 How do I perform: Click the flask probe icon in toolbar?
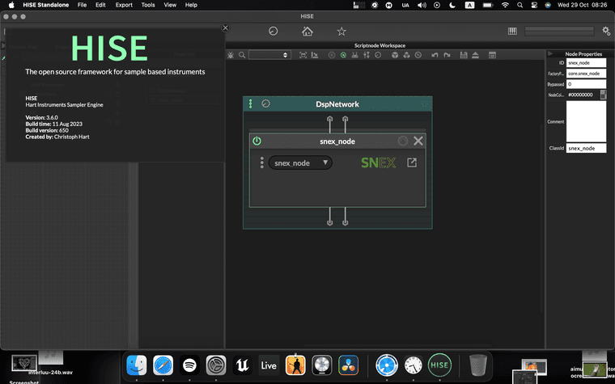pyautogui.click(x=354, y=55)
